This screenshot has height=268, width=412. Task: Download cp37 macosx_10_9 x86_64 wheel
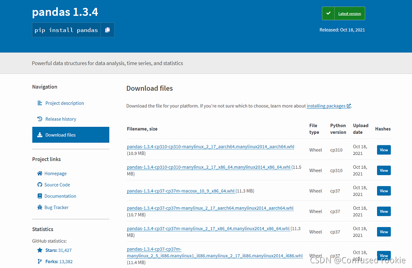tap(181, 191)
